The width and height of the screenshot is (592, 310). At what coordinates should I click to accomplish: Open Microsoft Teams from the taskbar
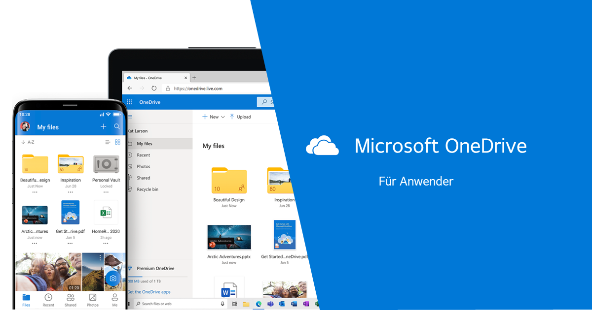(x=270, y=304)
